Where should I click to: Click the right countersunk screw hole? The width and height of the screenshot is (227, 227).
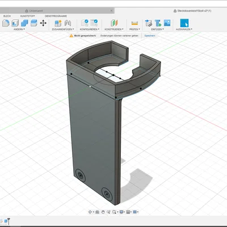(x=106, y=194)
